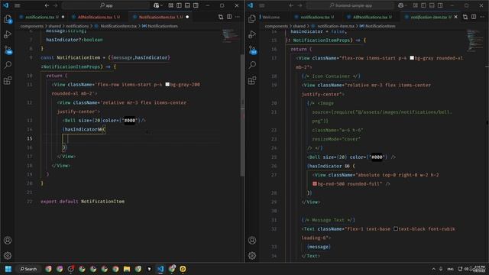The width and height of the screenshot is (489, 275).
Task: Open Extensions view in right window
Action: pyautogui.click(x=252, y=80)
